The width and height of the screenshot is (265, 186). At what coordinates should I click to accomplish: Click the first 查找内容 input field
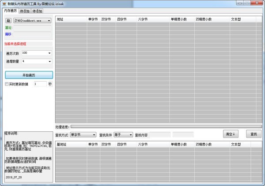click(160, 135)
